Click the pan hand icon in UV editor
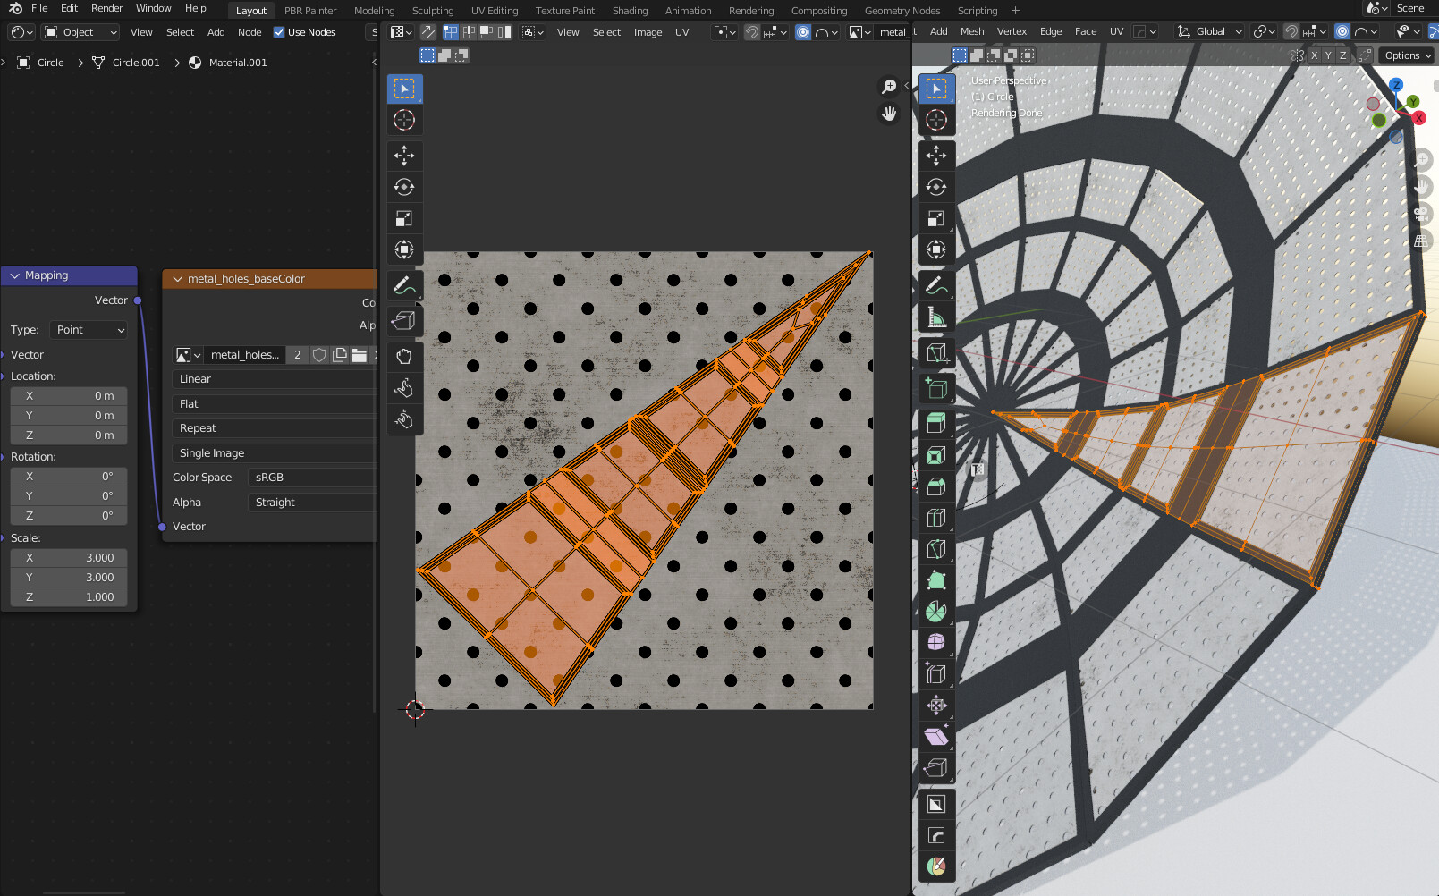This screenshot has width=1439, height=896. point(889,114)
